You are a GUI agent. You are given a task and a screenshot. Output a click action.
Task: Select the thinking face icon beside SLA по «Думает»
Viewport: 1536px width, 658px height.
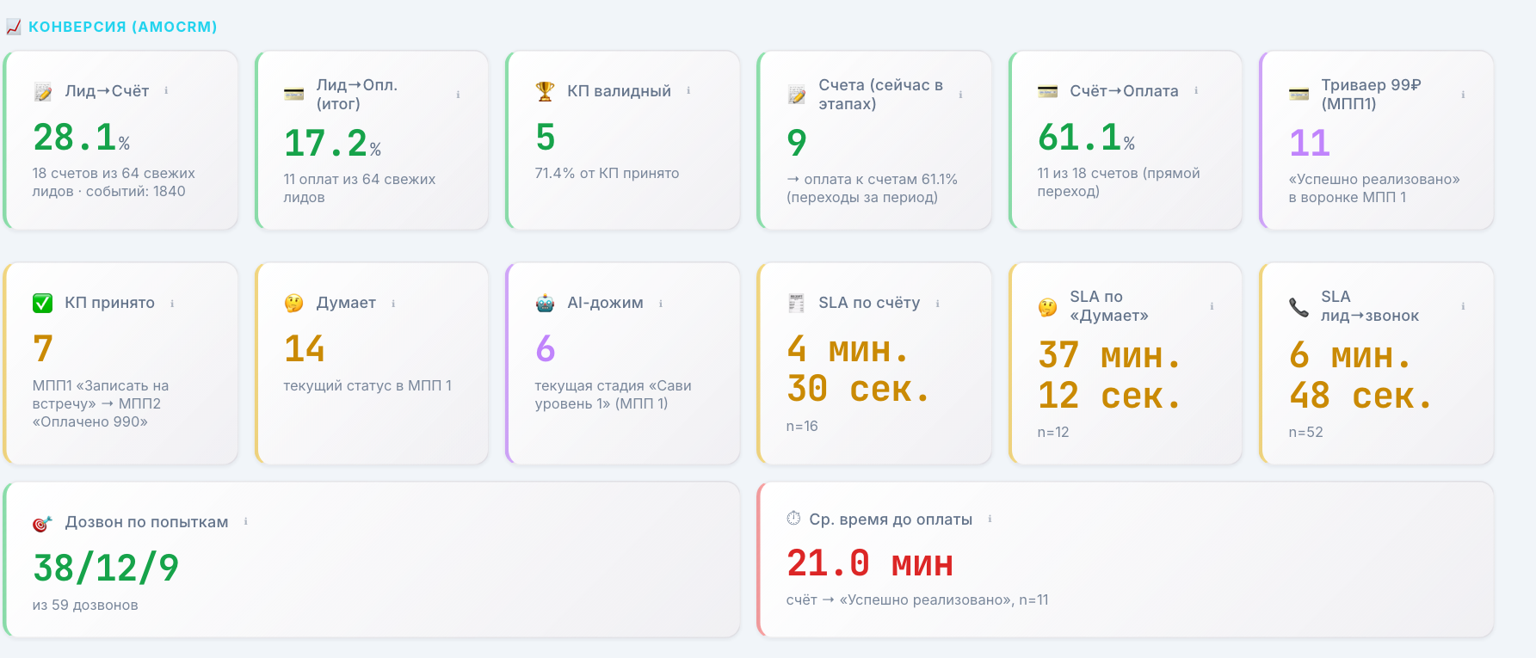tap(1047, 307)
